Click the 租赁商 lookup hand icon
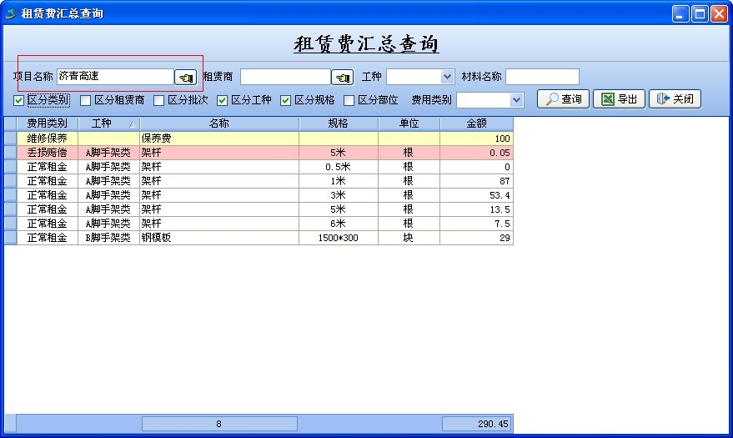 point(342,78)
